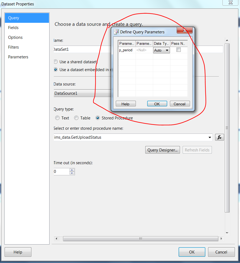Choose the Table query type
240x263 pixels.
click(76, 118)
